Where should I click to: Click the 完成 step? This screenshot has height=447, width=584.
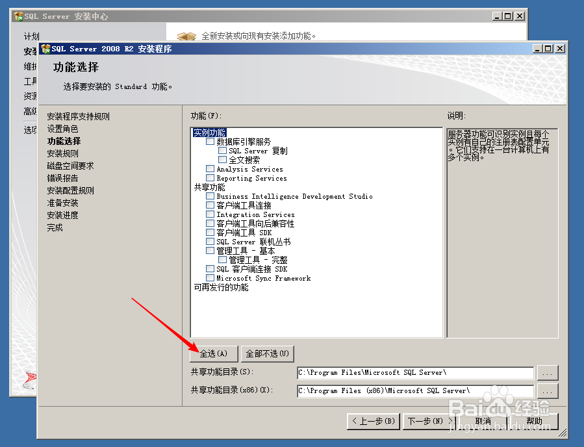pos(55,227)
